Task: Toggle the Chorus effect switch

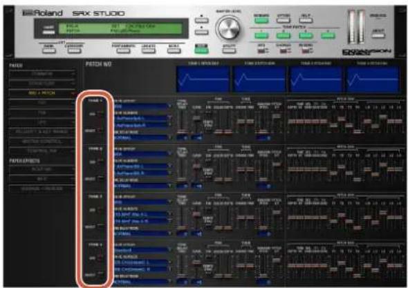Action: tap(284, 50)
